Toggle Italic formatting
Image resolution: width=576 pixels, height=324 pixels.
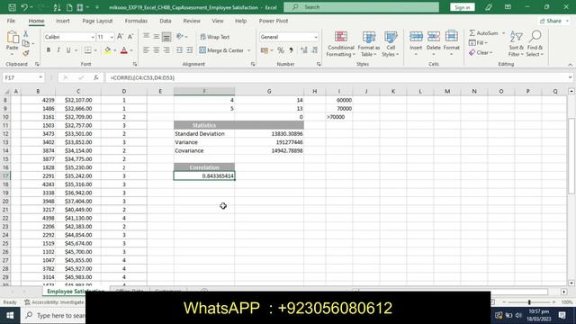click(58, 50)
